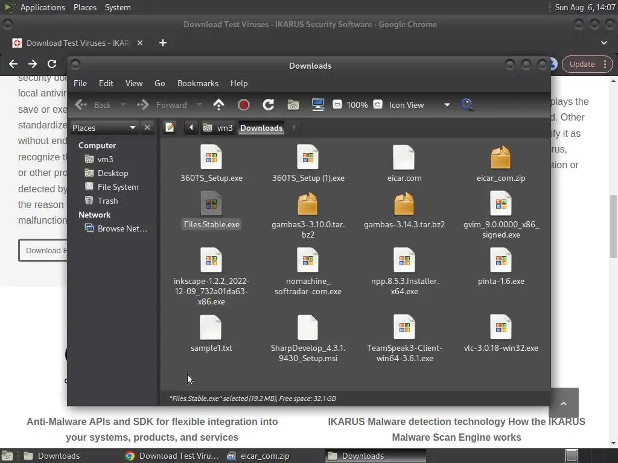The image size is (618, 463).
Task: Open Desktop in Places sidebar
Action: click(x=107, y=173)
